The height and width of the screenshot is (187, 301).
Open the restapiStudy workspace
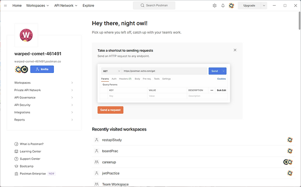coord(112,140)
